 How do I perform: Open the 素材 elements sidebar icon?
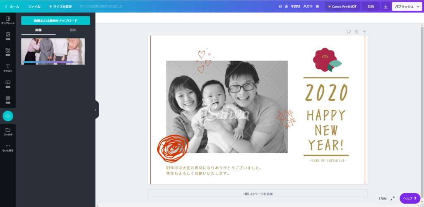tap(8, 52)
